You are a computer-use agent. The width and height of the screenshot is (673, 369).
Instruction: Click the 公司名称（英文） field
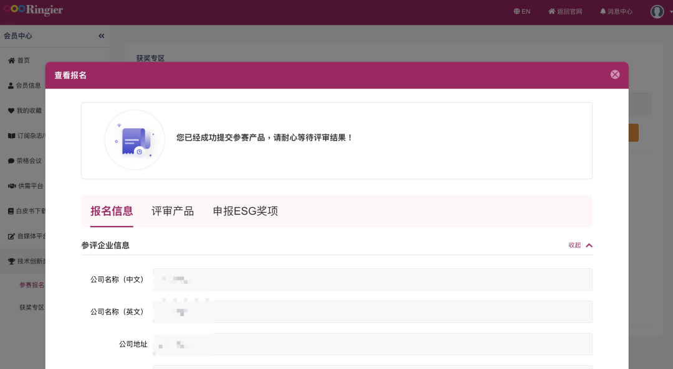[x=372, y=312]
